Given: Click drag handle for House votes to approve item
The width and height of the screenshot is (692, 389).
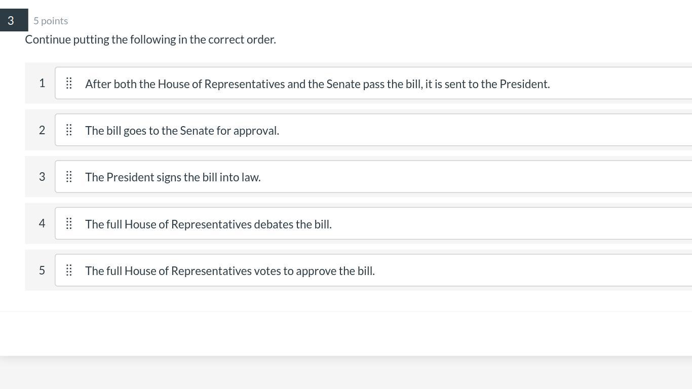Looking at the screenshot, I should 69,270.
